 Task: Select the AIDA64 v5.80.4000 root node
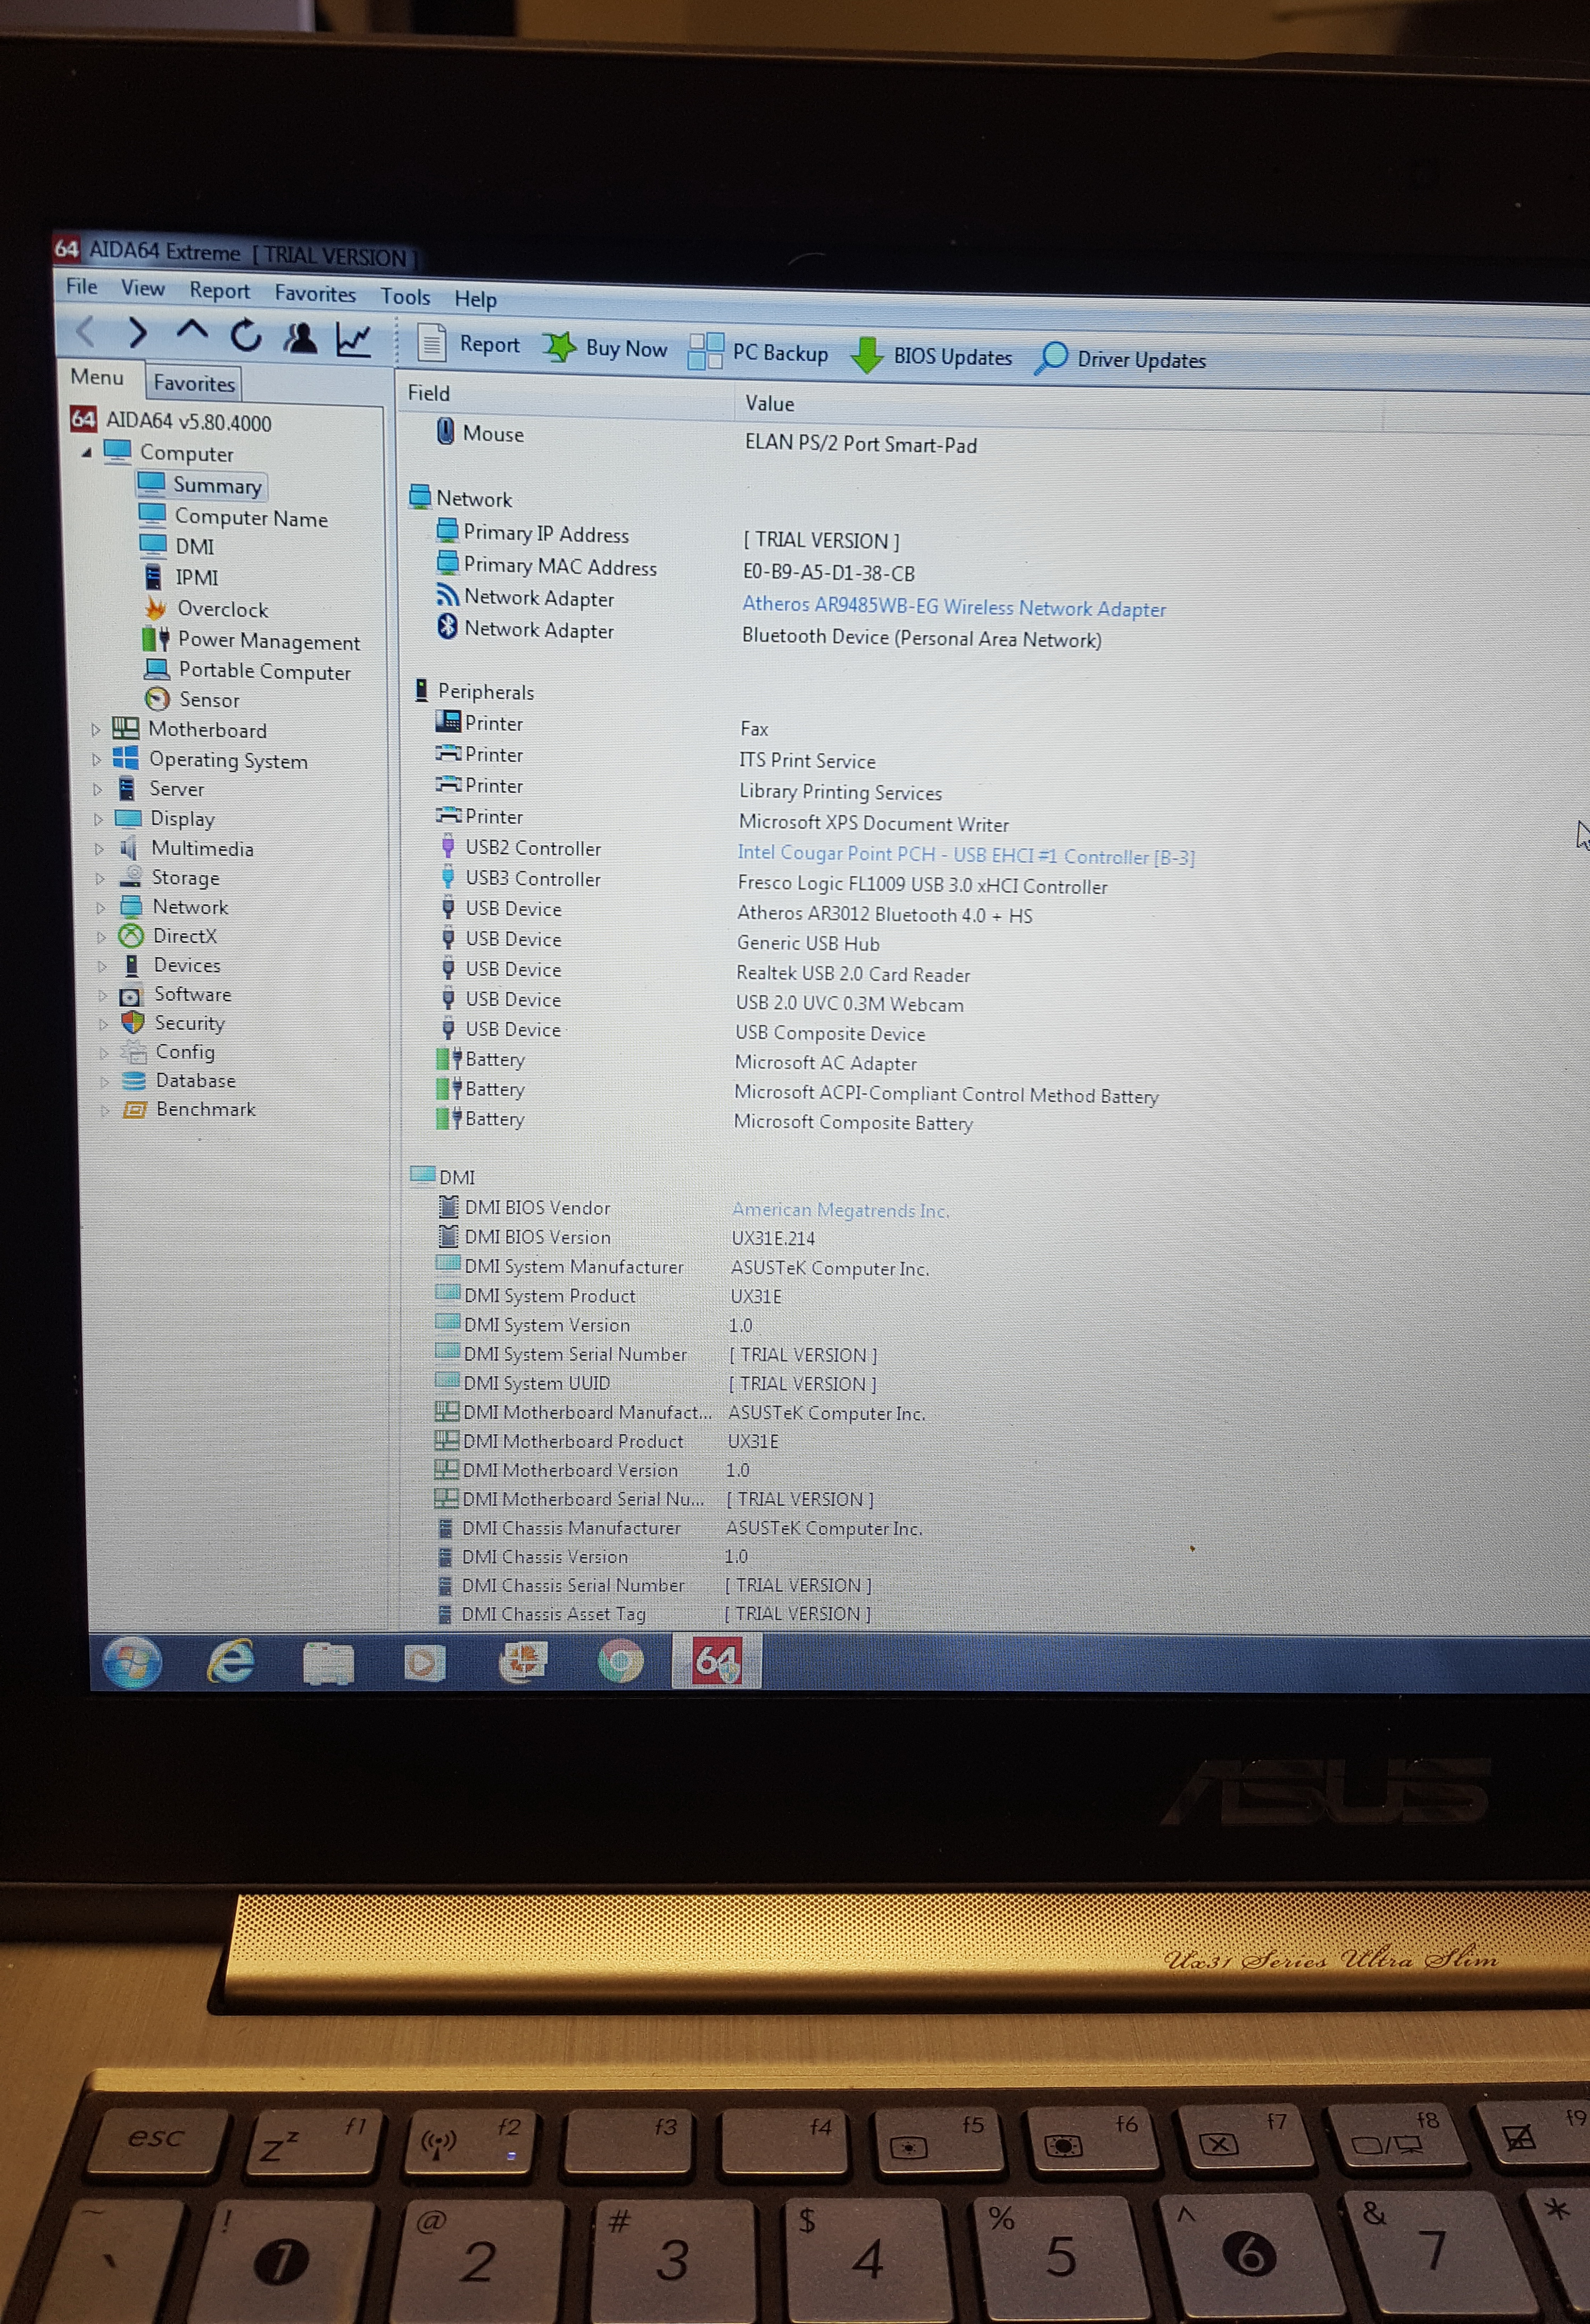click(188, 422)
